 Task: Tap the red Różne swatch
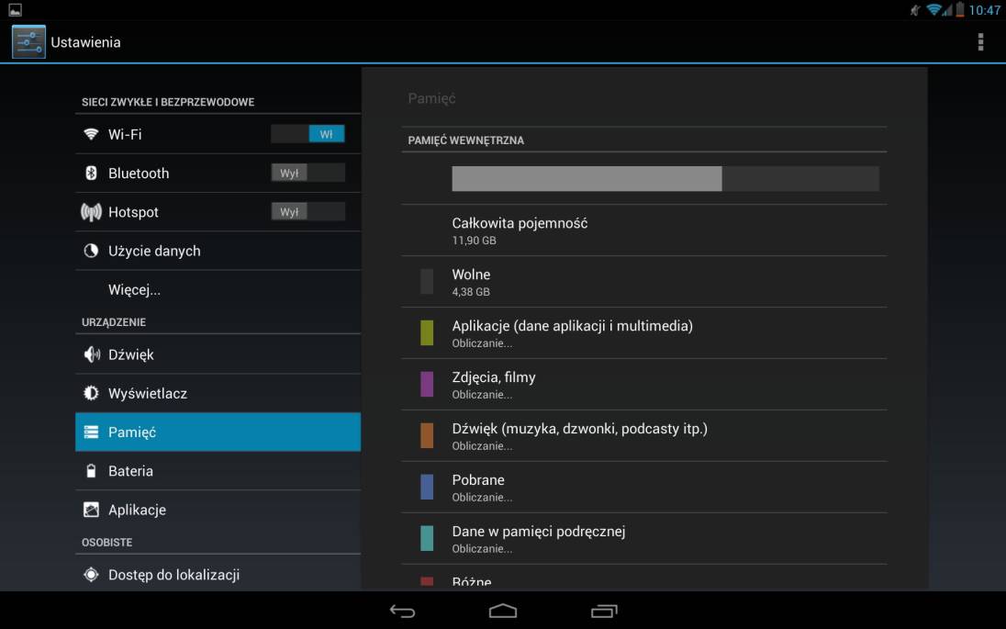(427, 581)
